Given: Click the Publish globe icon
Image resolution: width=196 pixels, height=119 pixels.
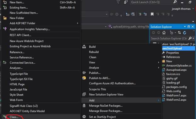Looking at the screenshot, I should 84,73.
